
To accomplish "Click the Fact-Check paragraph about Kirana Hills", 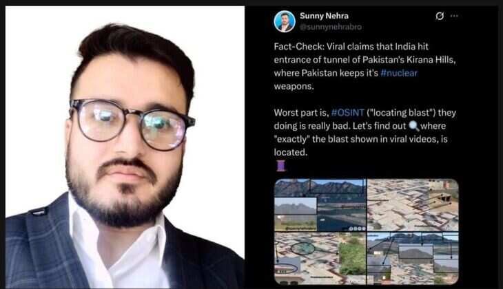I will click(365, 66).
